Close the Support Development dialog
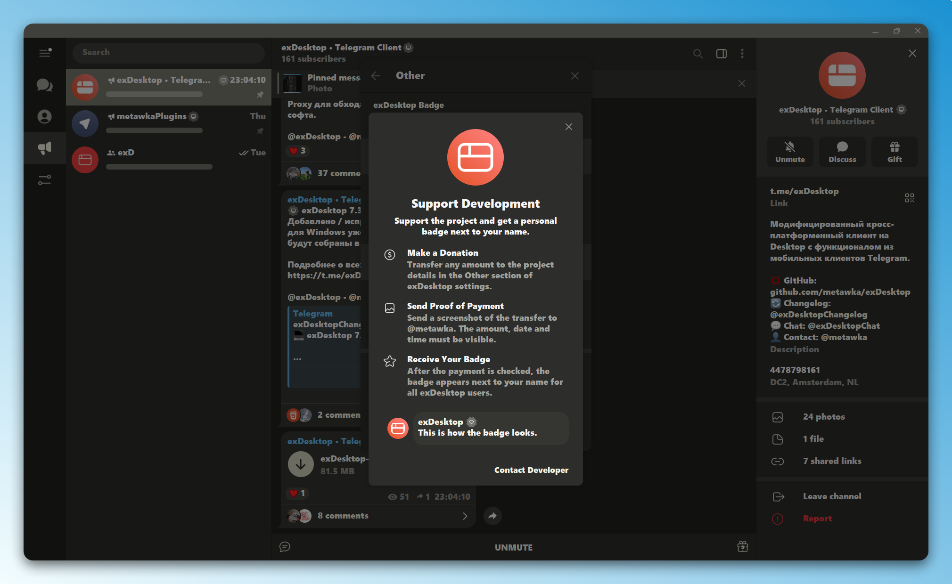 [569, 127]
